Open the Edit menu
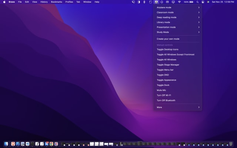Image resolution: width=237 pixels, height=148 pixels. 27,2
